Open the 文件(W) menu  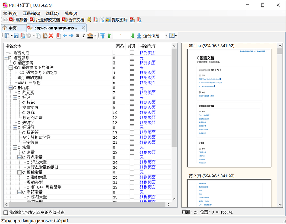pos(10,13)
